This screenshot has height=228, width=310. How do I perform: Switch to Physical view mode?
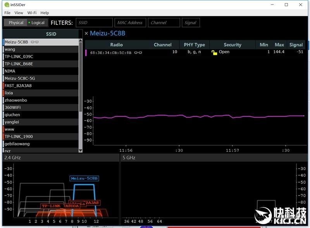pyautogui.click(x=15, y=22)
